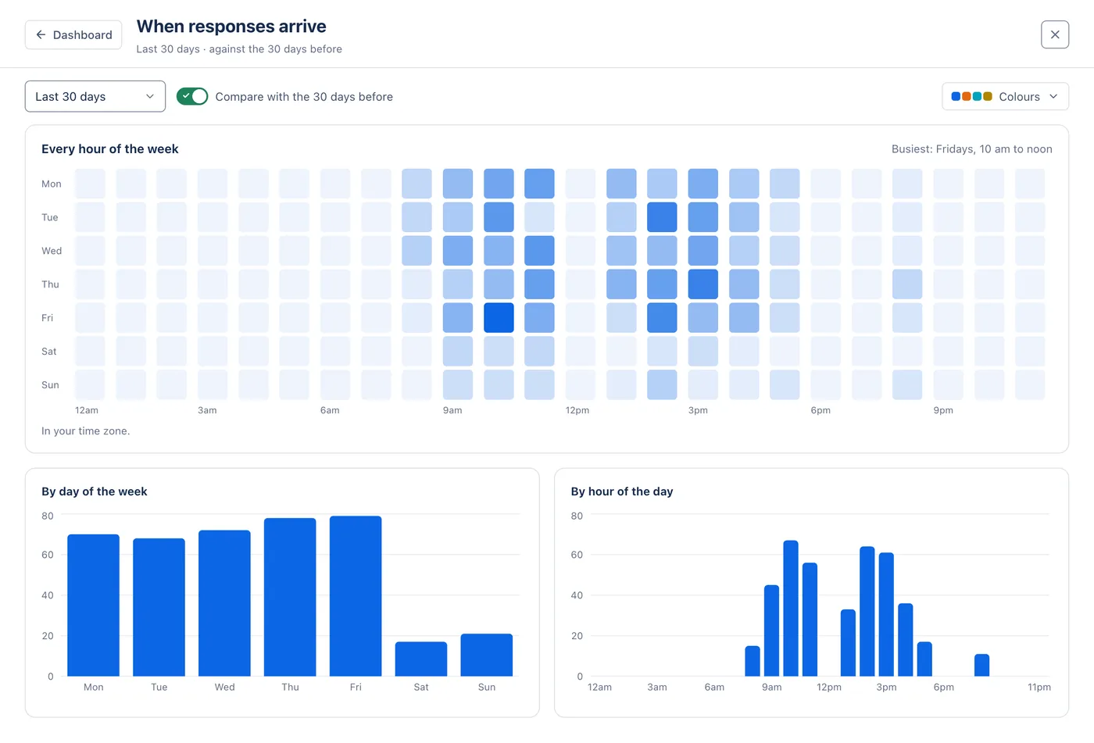This screenshot has width=1094, height=743.
Task: Click the 10am bar in the hourly chart
Action: (791, 609)
